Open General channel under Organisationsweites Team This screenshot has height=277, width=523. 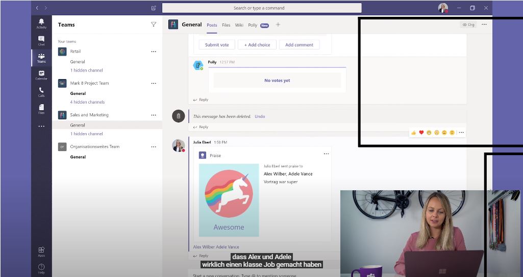point(78,157)
